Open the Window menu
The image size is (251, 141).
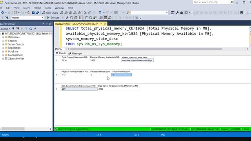pyautogui.click(x=59, y=8)
